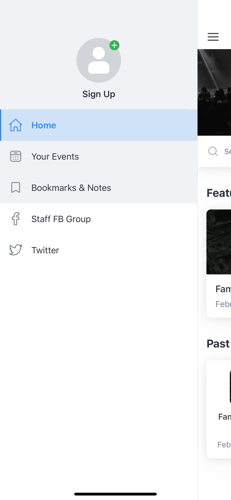Tap the green plus badge on avatar
This screenshot has width=231, height=500.
114,45
